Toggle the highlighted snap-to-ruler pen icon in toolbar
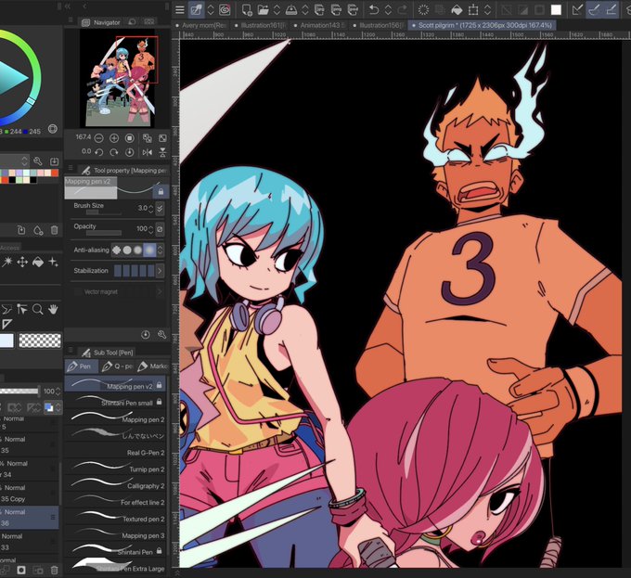The image size is (631, 578). (594, 9)
